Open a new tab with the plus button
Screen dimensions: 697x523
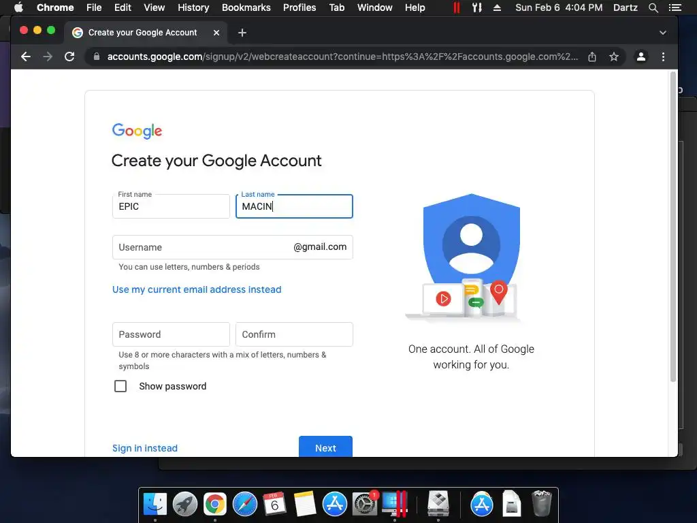tap(242, 33)
